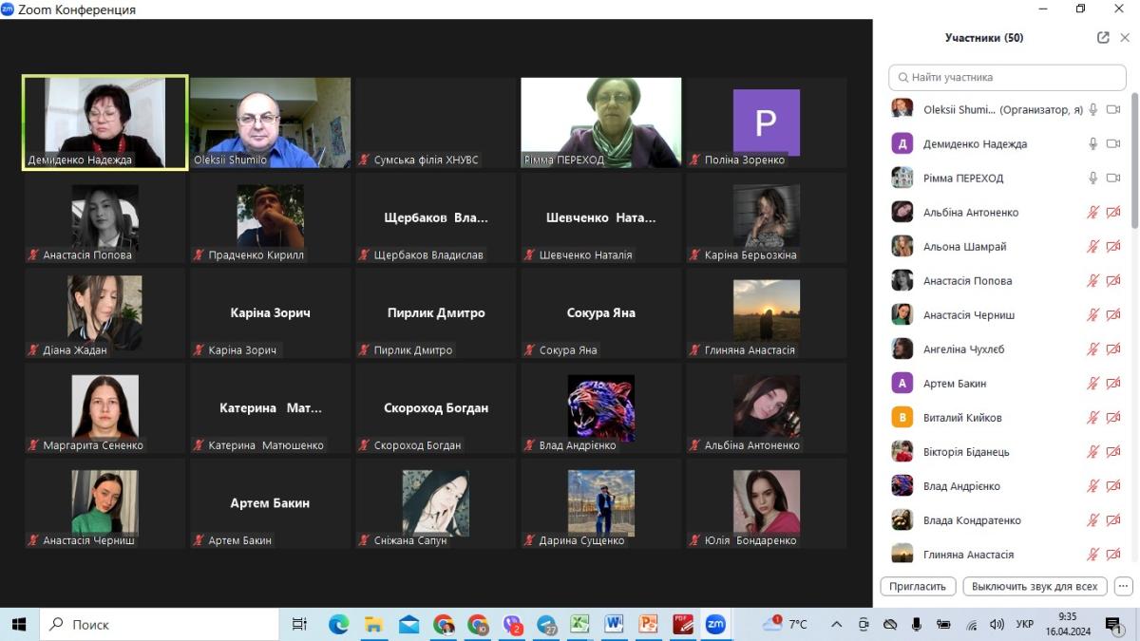
Task: Open the more options ellipsis menu
Action: click(x=1124, y=586)
